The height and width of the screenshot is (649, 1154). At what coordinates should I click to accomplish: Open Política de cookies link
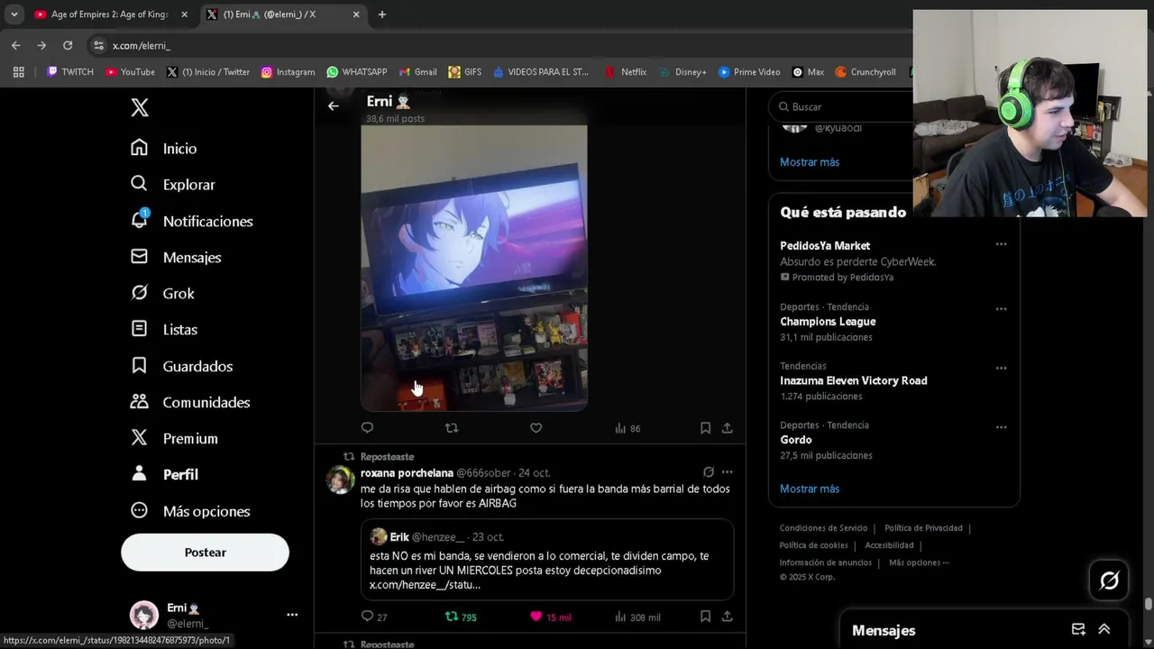click(x=813, y=545)
